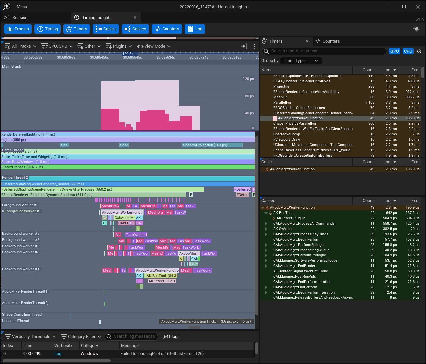Click the auto-scroll arrow icon in timing toolbar
Screen dimensions: 426x364
point(244,46)
